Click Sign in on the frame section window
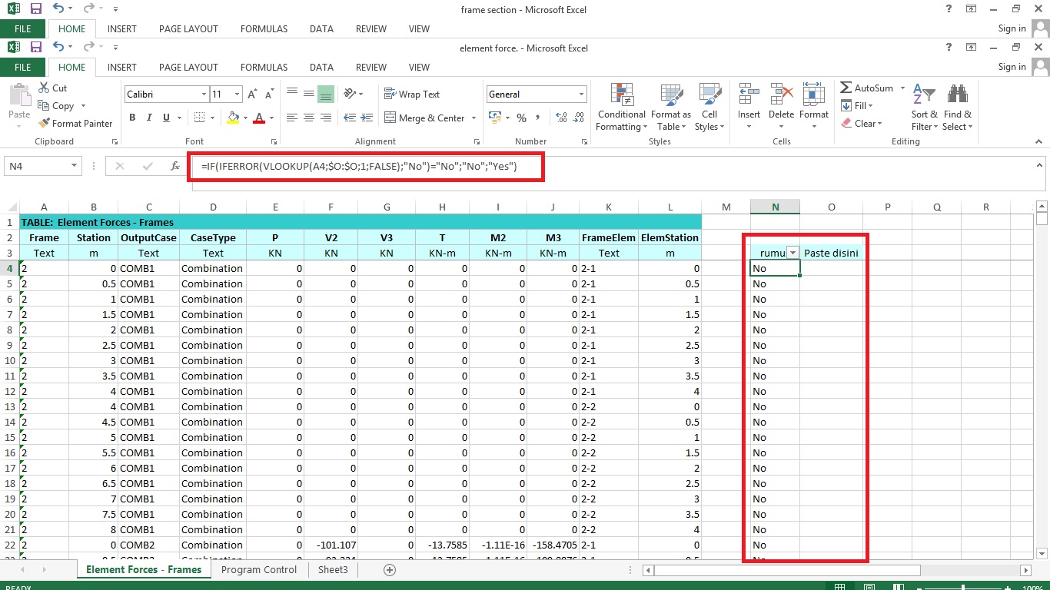 [1012, 28]
